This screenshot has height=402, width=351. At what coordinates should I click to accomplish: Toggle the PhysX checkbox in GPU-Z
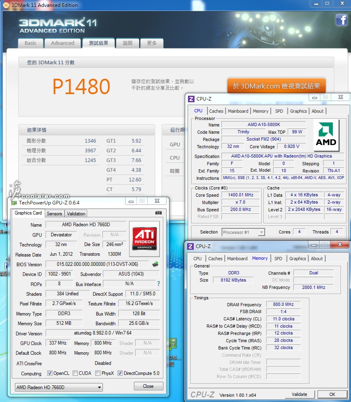98,373
